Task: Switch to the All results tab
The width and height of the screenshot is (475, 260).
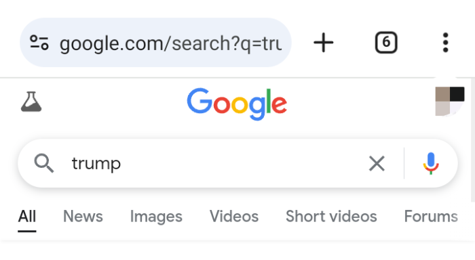Action: pyautogui.click(x=27, y=217)
